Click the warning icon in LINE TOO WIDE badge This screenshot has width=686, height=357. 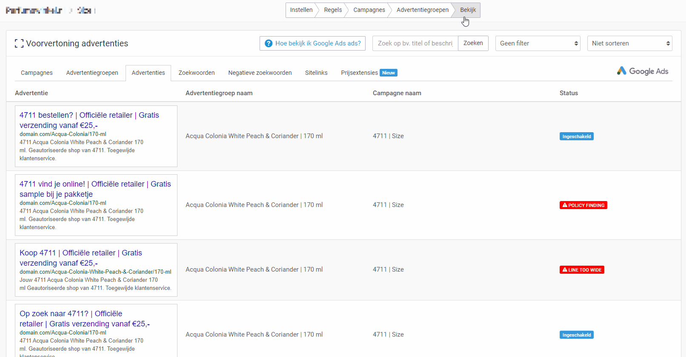565,270
